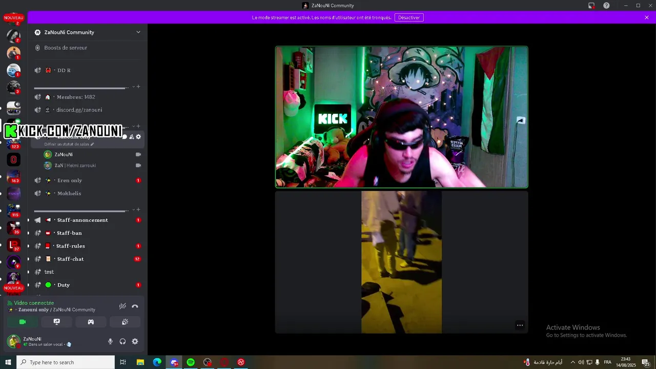Open the notification center with 25 badge

click(x=646, y=362)
